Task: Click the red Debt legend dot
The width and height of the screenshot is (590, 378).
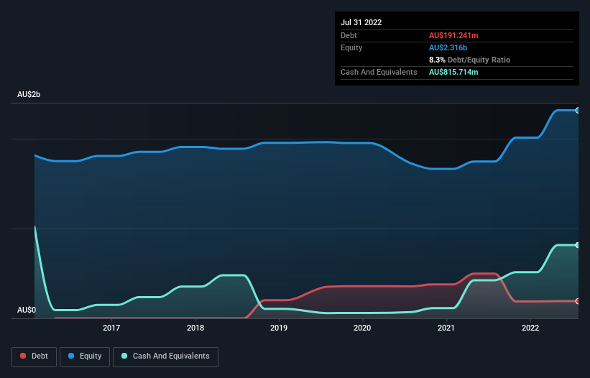Action: pyautogui.click(x=23, y=356)
